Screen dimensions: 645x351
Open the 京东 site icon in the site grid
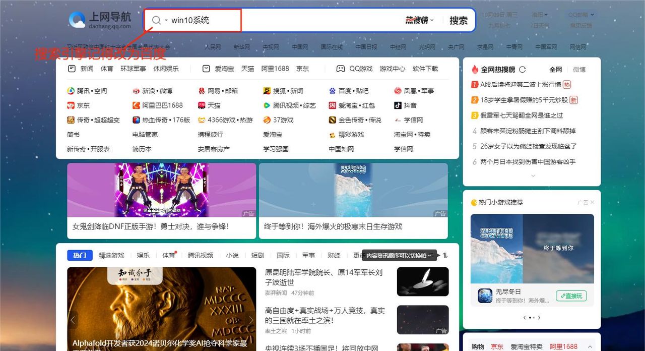click(x=71, y=105)
